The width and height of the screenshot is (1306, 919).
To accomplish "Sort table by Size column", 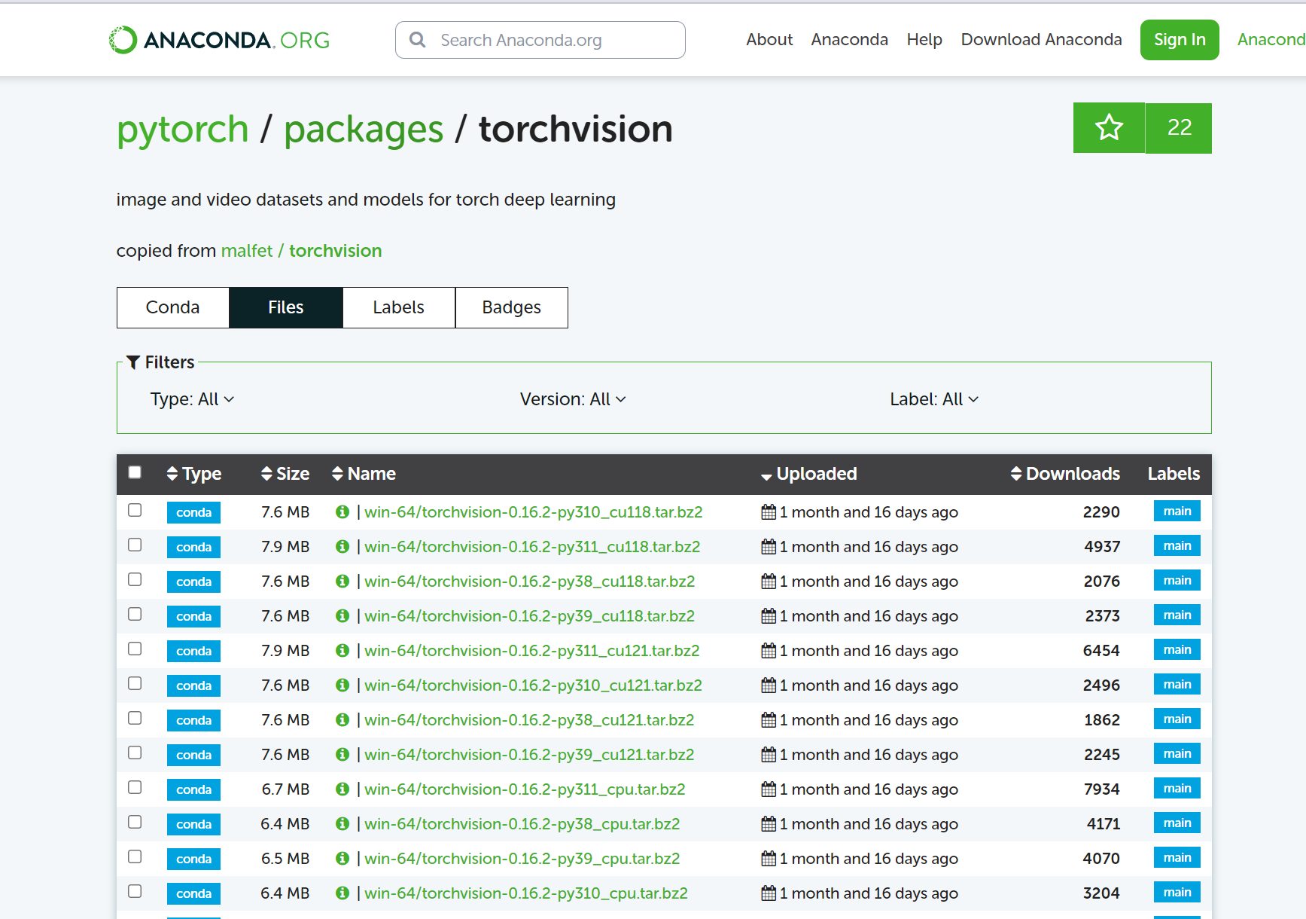I will click(x=285, y=474).
